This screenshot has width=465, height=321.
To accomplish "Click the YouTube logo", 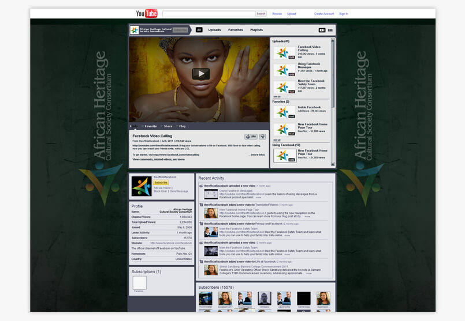I will (x=147, y=13).
